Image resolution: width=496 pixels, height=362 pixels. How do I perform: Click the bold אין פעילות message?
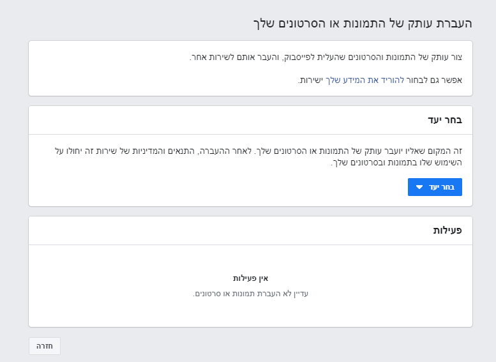click(251, 278)
